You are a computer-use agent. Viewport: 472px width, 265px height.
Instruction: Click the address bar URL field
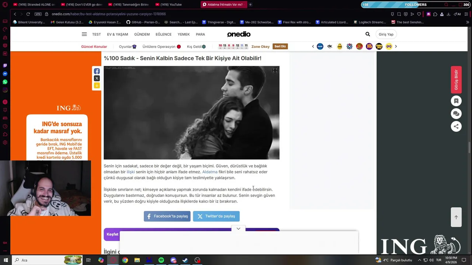click(108, 14)
